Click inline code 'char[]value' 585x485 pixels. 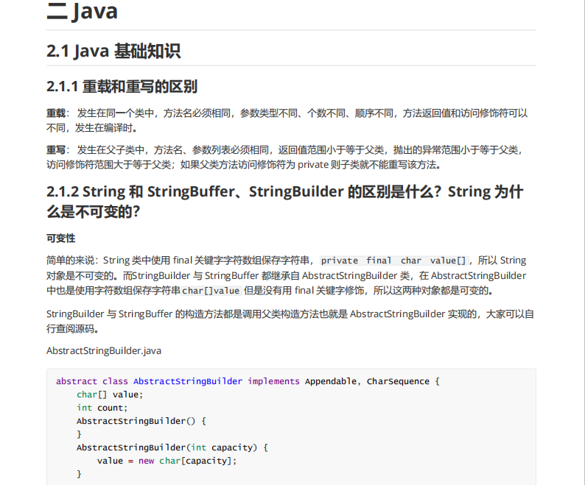tap(211, 291)
